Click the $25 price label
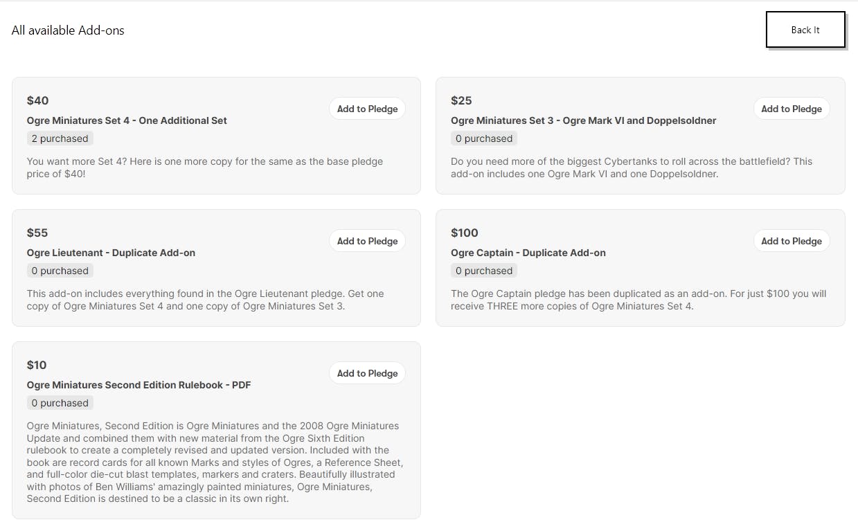This screenshot has height=531, width=858. pos(461,100)
